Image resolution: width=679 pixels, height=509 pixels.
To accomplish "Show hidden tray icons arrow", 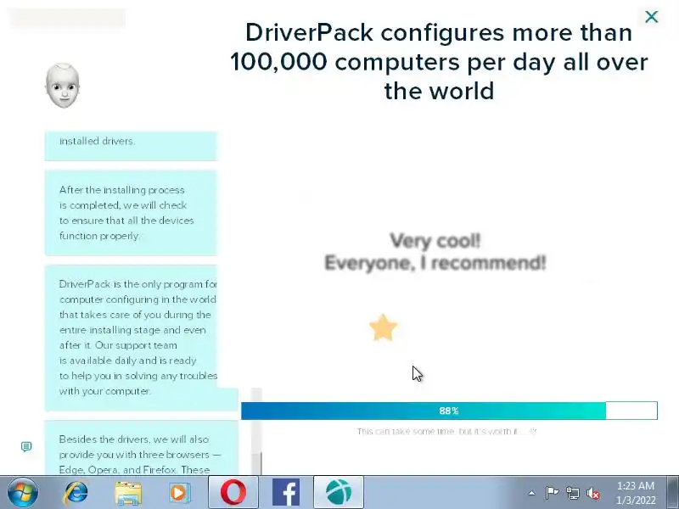I will tap(531, 493).
